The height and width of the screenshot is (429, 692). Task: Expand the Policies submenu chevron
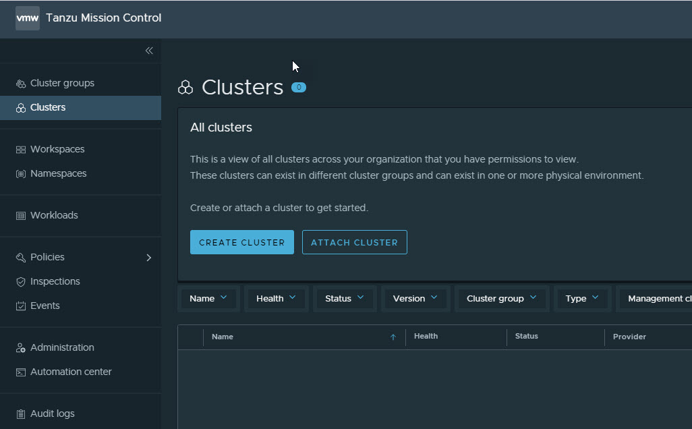coord(149,258)
